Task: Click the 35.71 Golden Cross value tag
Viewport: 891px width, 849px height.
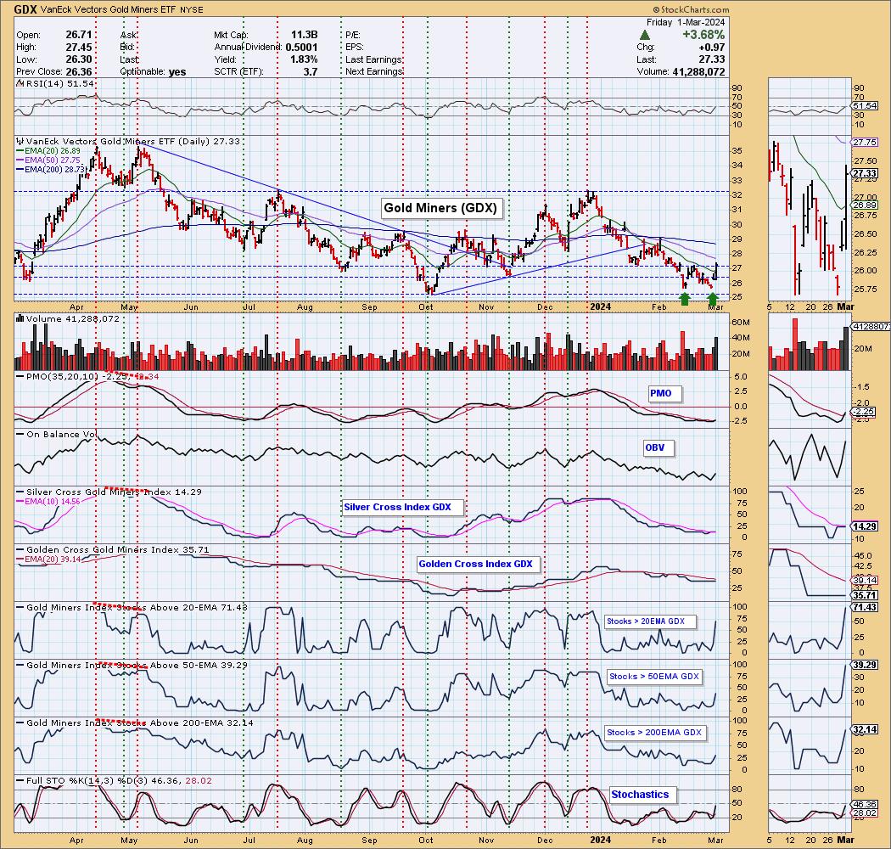Action: point(865,595)
